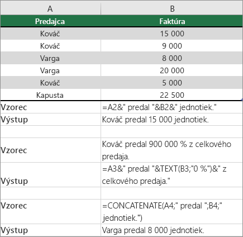Click the first Varga cell in column A
This screenshot has width=243, height=237.
(50, 58)
